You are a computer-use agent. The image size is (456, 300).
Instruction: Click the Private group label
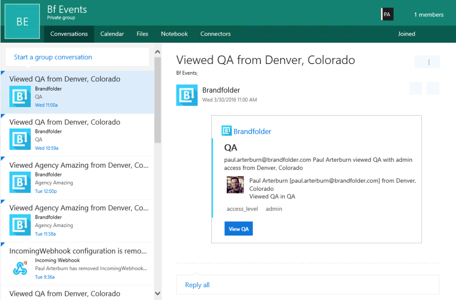coord(61,18)
